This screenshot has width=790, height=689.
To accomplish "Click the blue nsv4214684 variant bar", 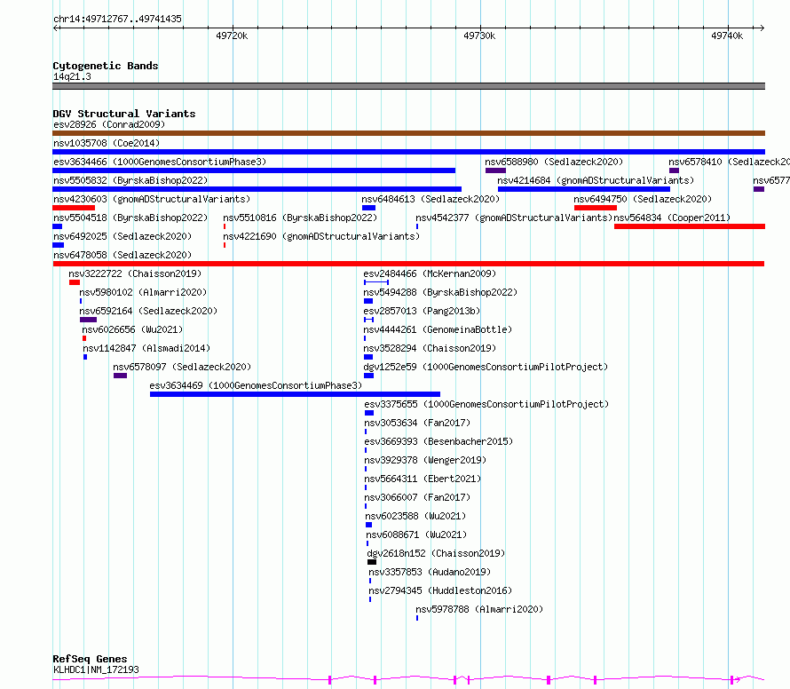I will coord(584,189).
